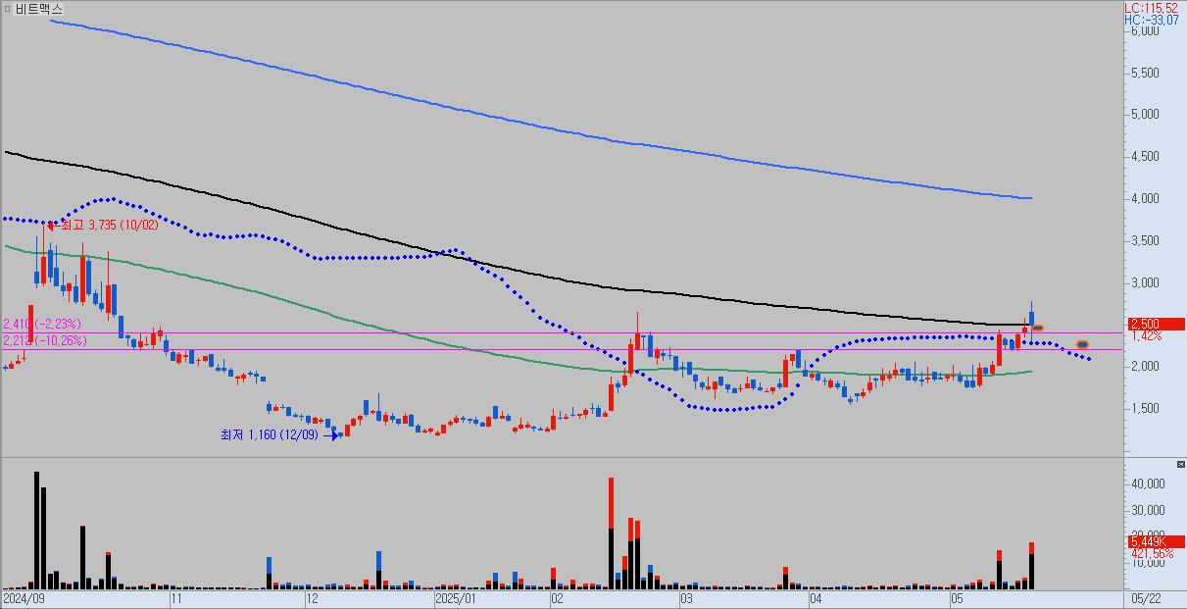
Task: Select the lower orange marker right of the dotted line
Action: click(x=1082, y=344)
